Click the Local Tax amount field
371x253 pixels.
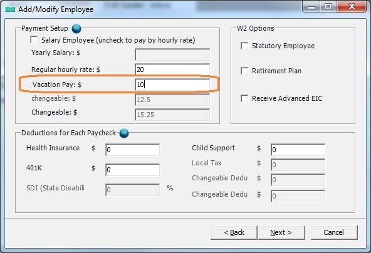298,165
